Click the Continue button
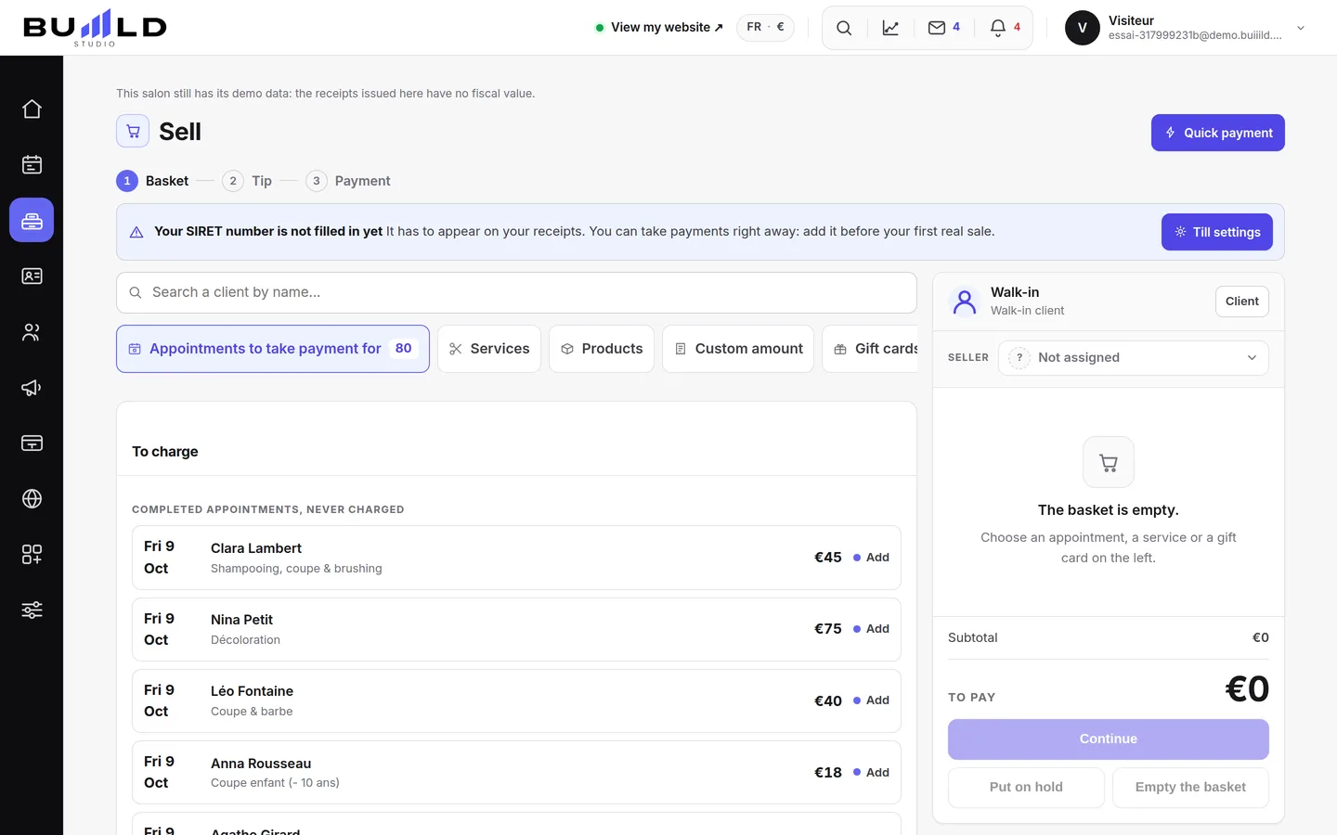1337x835 pixels. pyautogui.click(x=1109, y=739)
